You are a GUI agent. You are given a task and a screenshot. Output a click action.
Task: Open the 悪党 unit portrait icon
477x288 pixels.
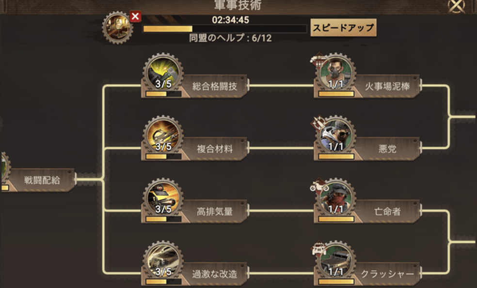click(336, 136)
